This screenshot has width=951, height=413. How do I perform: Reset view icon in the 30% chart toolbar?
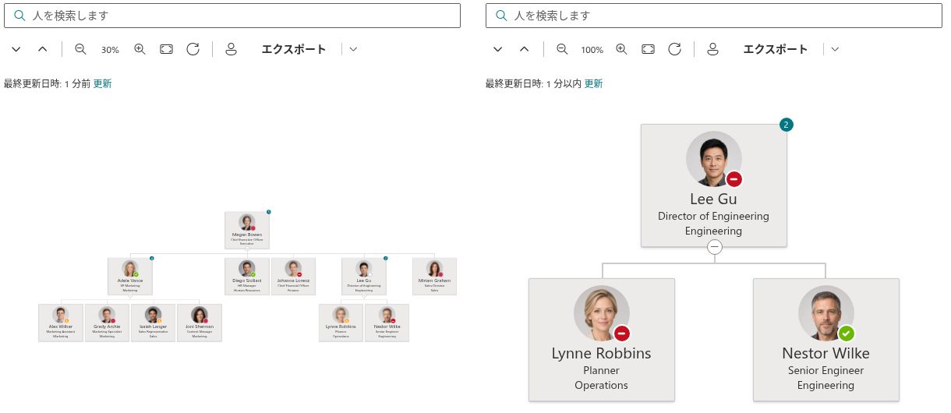[193, 49]
